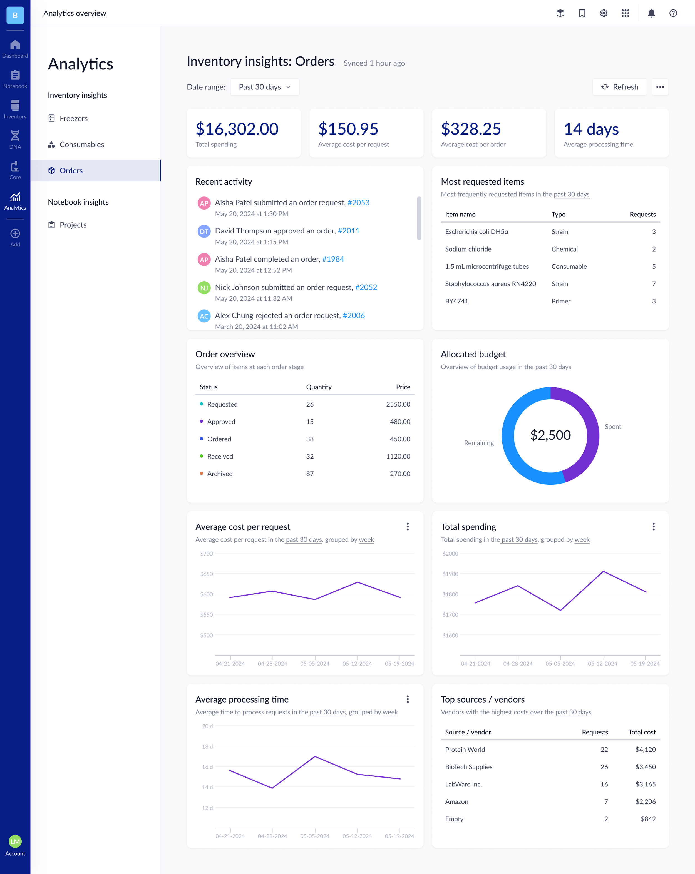Click the bookmark icon in top bar
Screen dimensions: 695x874
pyautogui.click(x=582, y=13)
